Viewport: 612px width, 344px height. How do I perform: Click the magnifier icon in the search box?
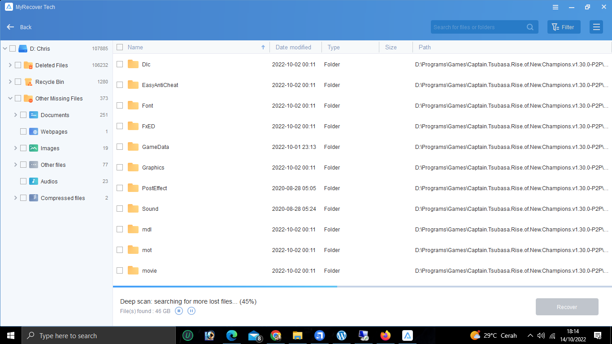click(530, 27)
